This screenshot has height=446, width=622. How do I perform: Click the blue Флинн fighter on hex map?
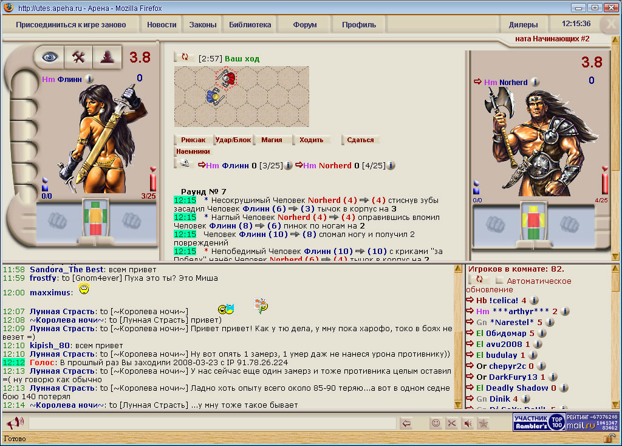point(214,97)
